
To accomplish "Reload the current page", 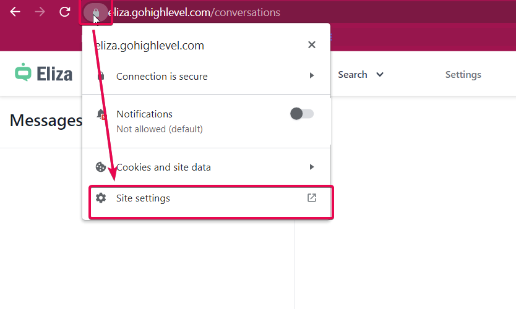I will tap(64, 12).
